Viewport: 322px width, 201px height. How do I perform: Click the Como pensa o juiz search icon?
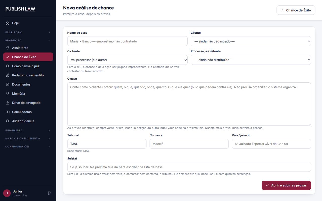8,66
